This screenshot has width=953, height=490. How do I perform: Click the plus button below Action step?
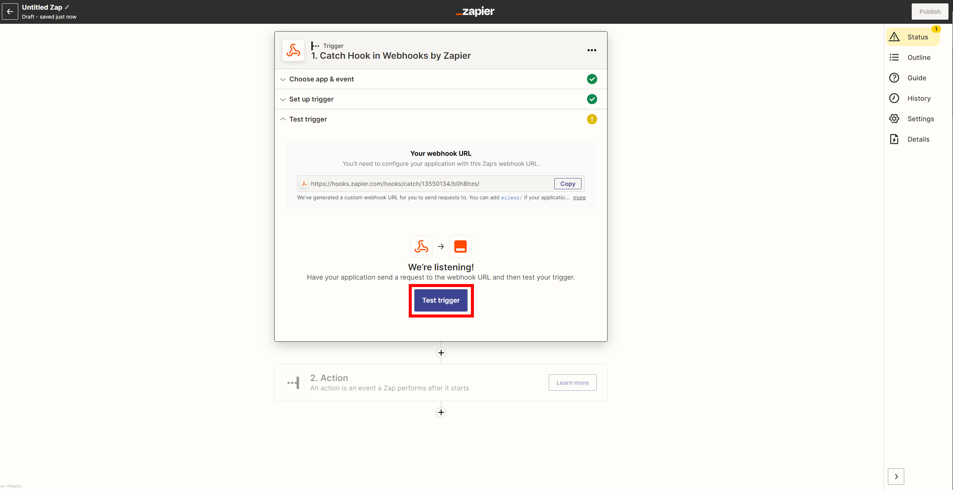pyautogui.click(x=441, y=412)
